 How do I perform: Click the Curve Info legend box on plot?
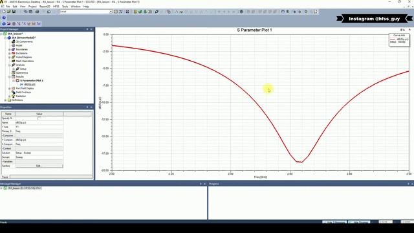(399, 40)
